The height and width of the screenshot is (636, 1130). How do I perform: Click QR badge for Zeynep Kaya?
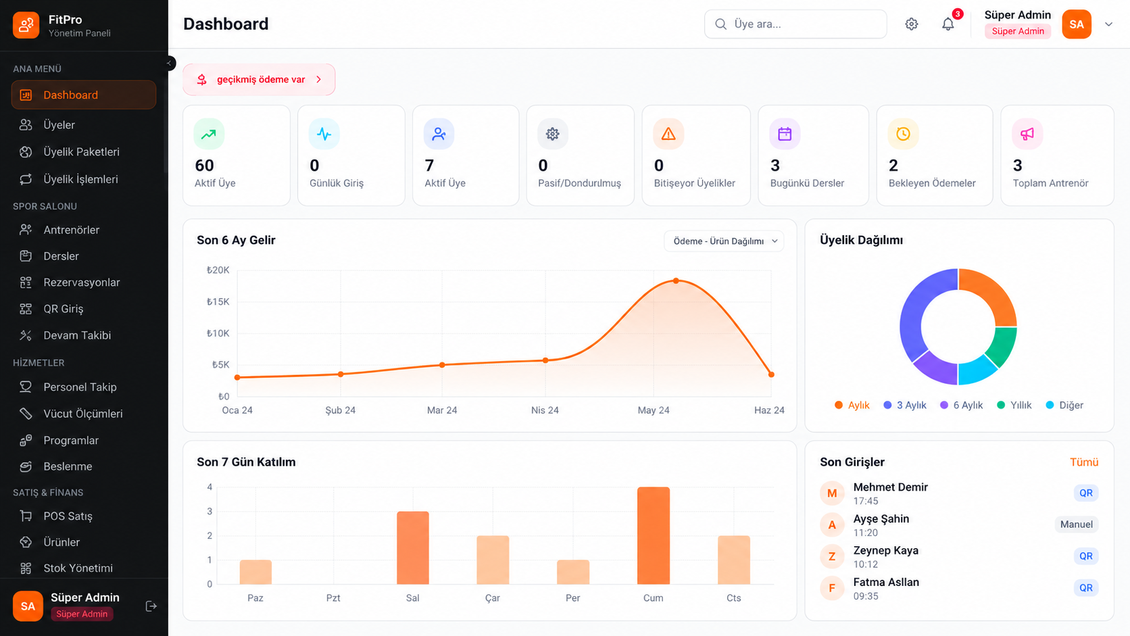[x=1086, y=556]
